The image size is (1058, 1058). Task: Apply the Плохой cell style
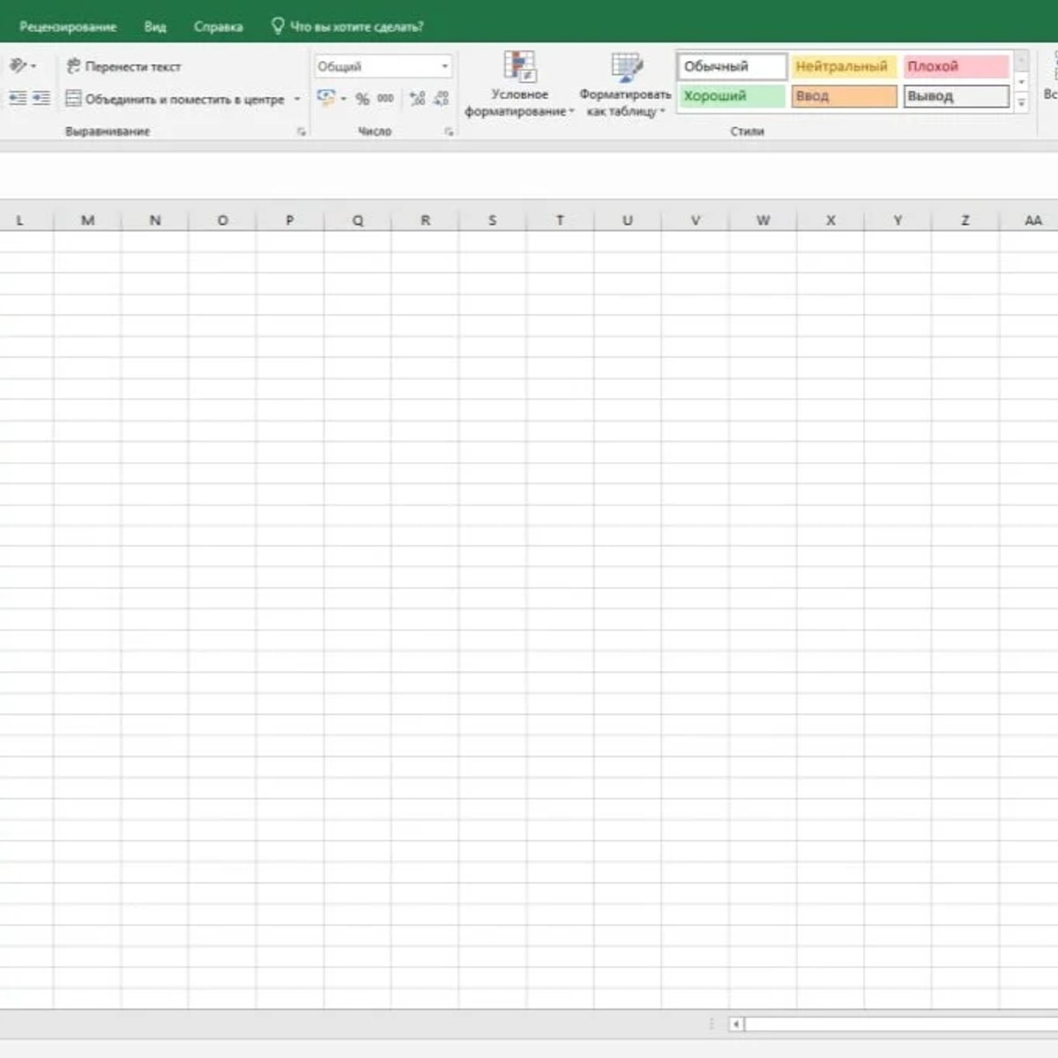(x=956, y=66)
